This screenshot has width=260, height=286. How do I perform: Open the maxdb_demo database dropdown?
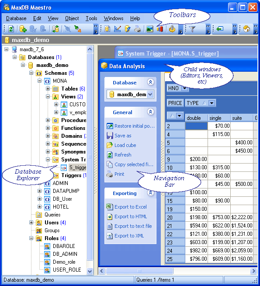pyautogui.click(x=150, y=94)
